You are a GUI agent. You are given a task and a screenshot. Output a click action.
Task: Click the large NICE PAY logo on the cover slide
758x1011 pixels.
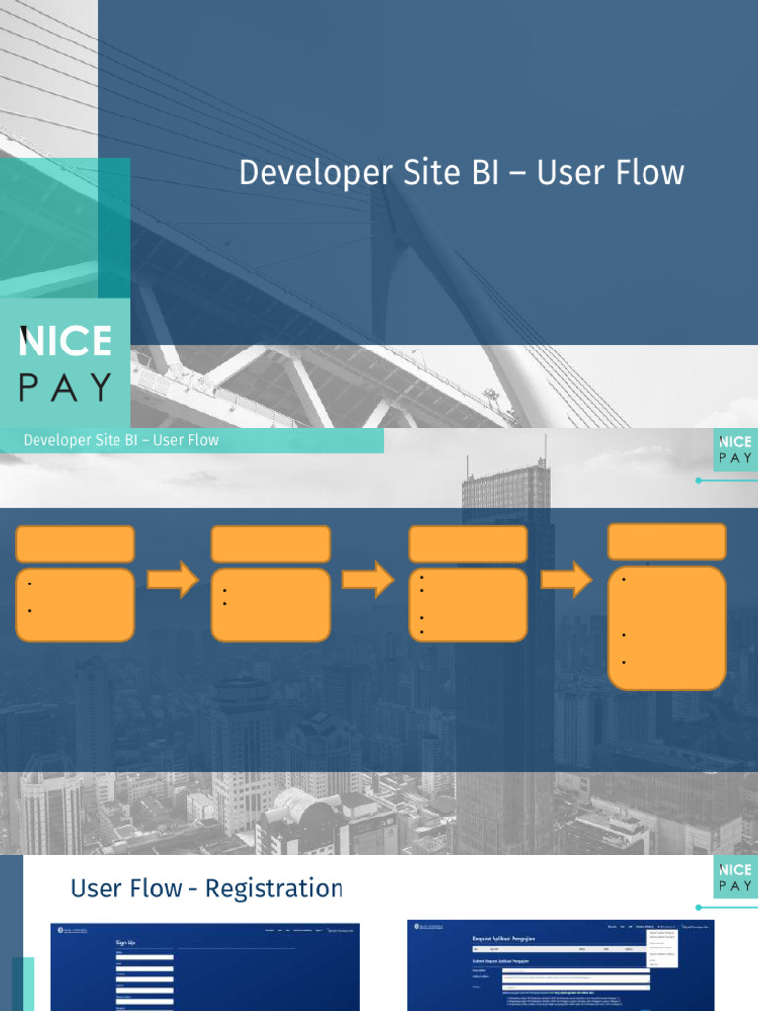click(65, 362)
